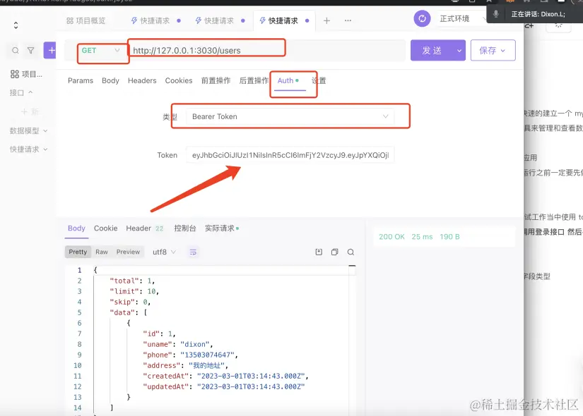Click the 200 OK status text
This screenshot has height=416, width=583.
click(x=391, y=237)
